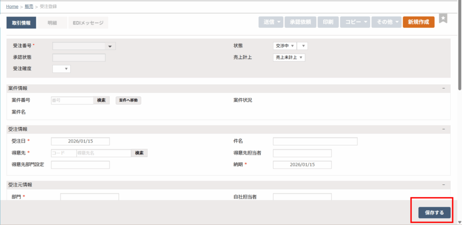Viewport: 462px width, 225px height.
Task: Open the 売上計上 dropdown
Action: click(x=289, y=58)
